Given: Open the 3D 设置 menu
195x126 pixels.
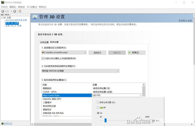Looking at the screenshot, I should coord(32,7).
